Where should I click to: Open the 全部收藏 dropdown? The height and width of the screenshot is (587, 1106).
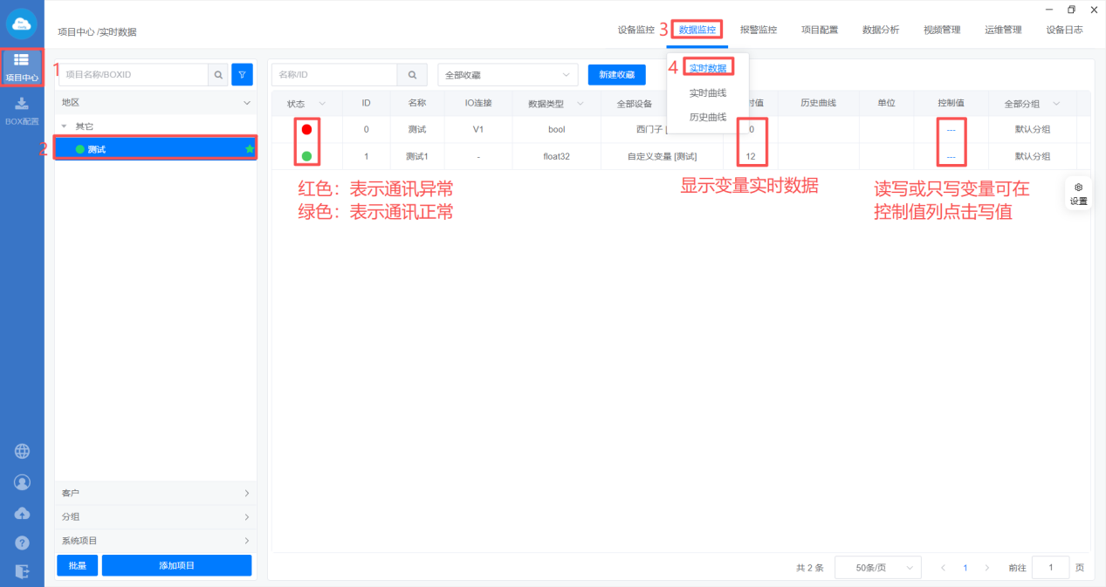tap(507, 75)
